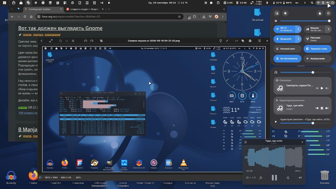Skip back 10 seconds in audio player
The height and width of the screenshot is (189, 336).
pos(261,178)
